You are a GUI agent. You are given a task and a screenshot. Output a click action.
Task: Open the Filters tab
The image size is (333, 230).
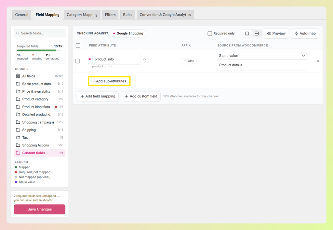110,15
